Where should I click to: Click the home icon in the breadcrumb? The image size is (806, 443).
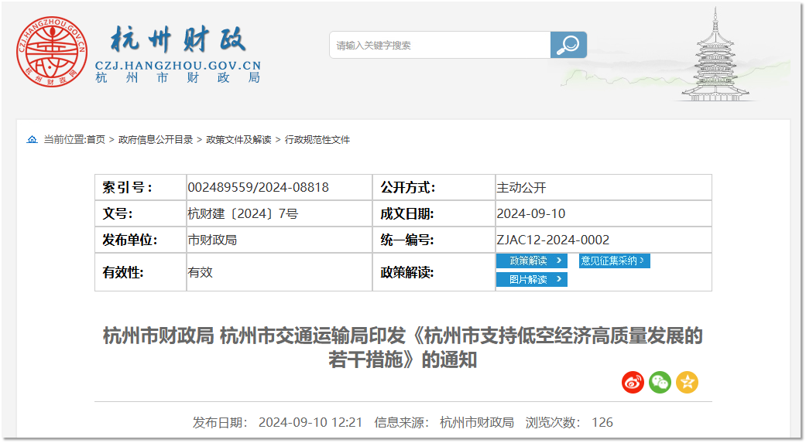click(x=32, y=140)
